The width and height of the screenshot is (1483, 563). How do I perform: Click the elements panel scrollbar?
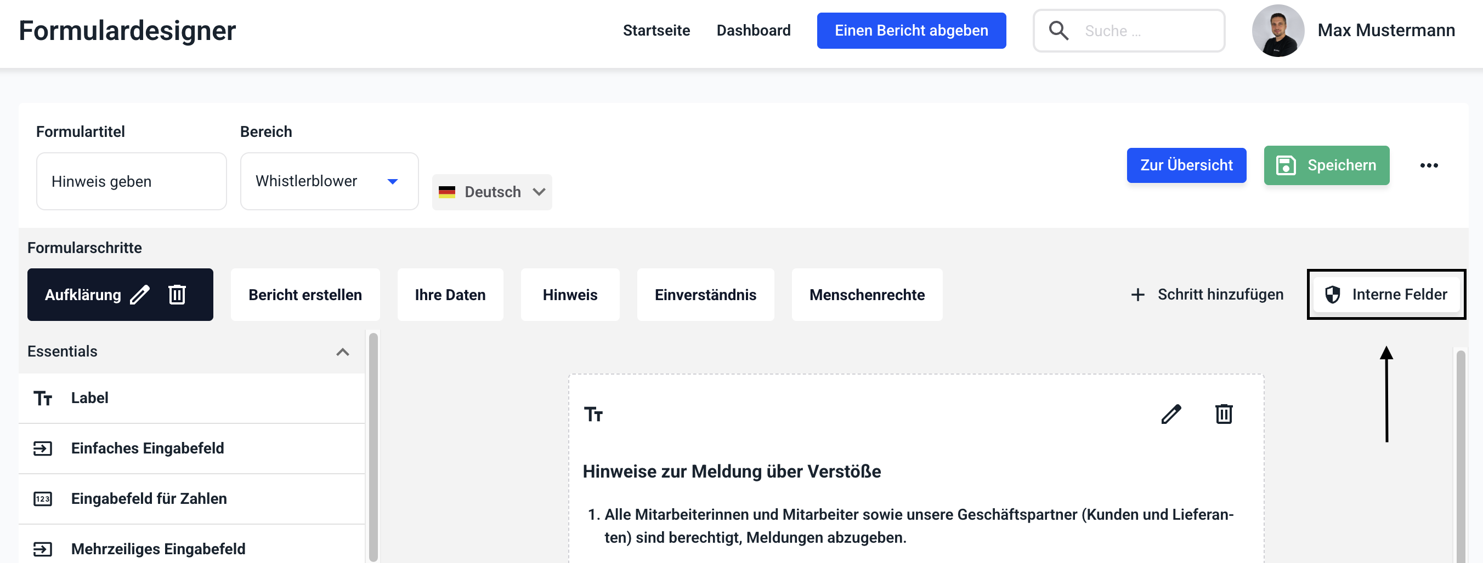pos(373,446)
